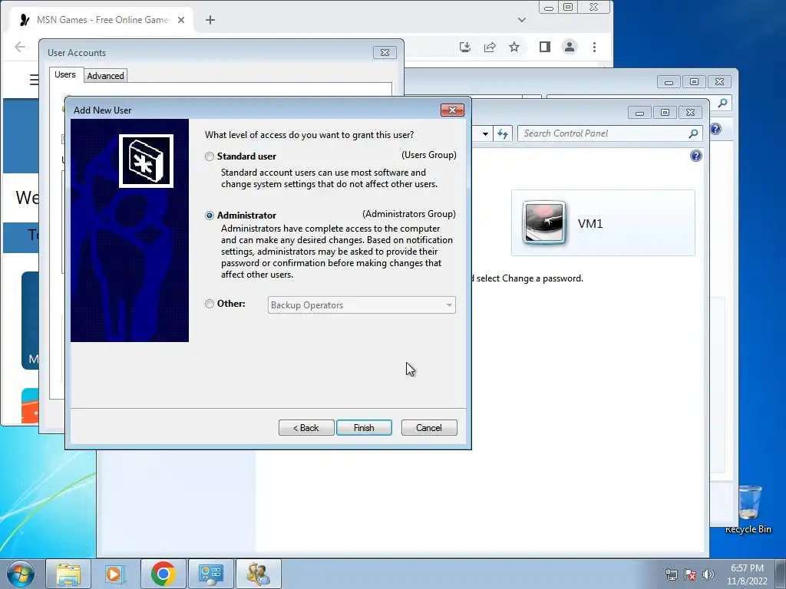Click the volume speaker tray icon
The image size is (786, 589).
[708, 574]
